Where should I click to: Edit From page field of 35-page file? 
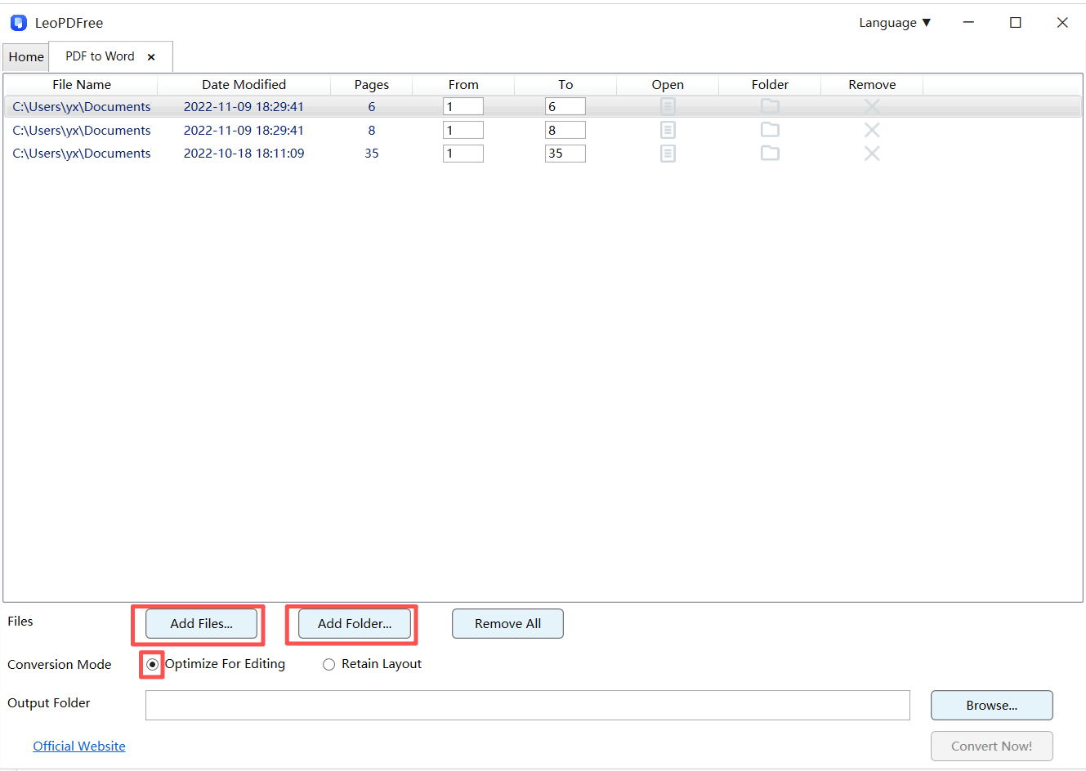tap(463, 154)
